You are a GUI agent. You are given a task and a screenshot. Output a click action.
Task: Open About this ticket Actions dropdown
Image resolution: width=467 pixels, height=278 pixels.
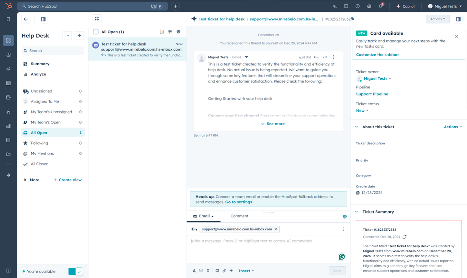[x=453, y=127]
